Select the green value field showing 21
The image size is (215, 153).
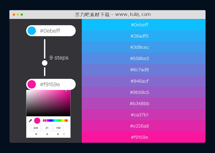[x=47, y=128]
